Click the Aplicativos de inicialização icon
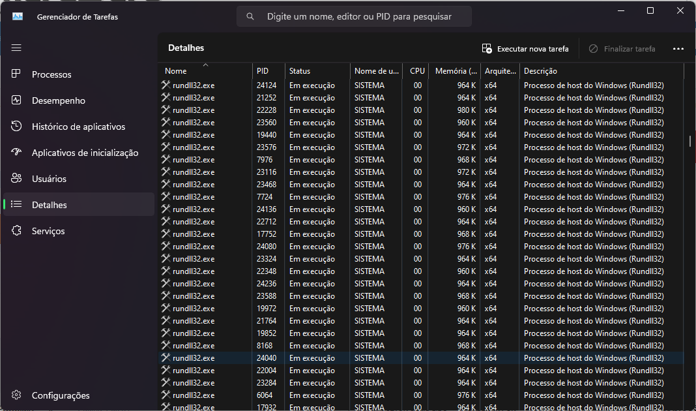 click(x=16, y=152)
